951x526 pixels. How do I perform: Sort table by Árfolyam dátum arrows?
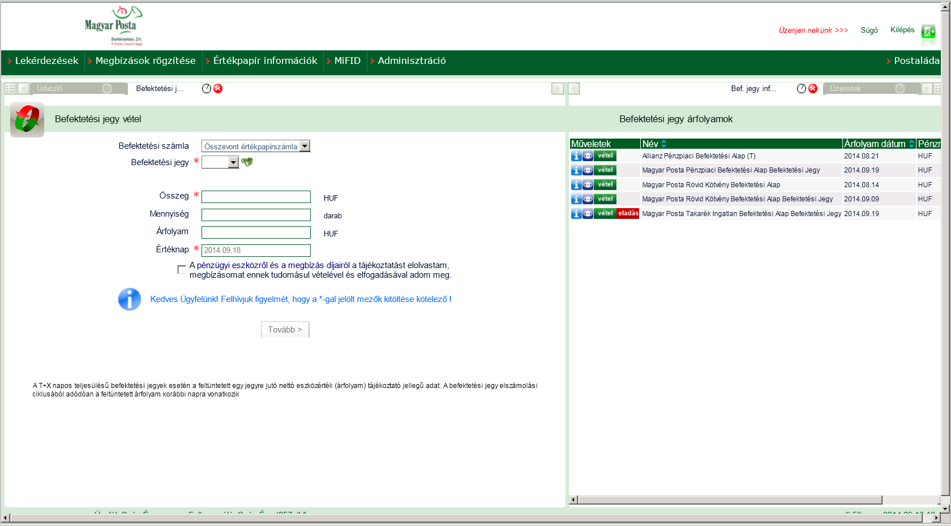pyautogui.click(x=911, y=144)
